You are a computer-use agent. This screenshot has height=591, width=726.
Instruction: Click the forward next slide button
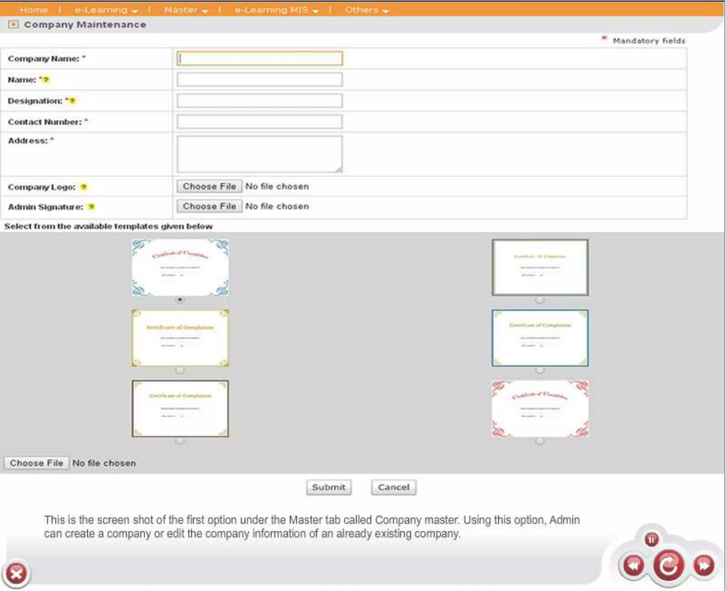click(704, 565)
